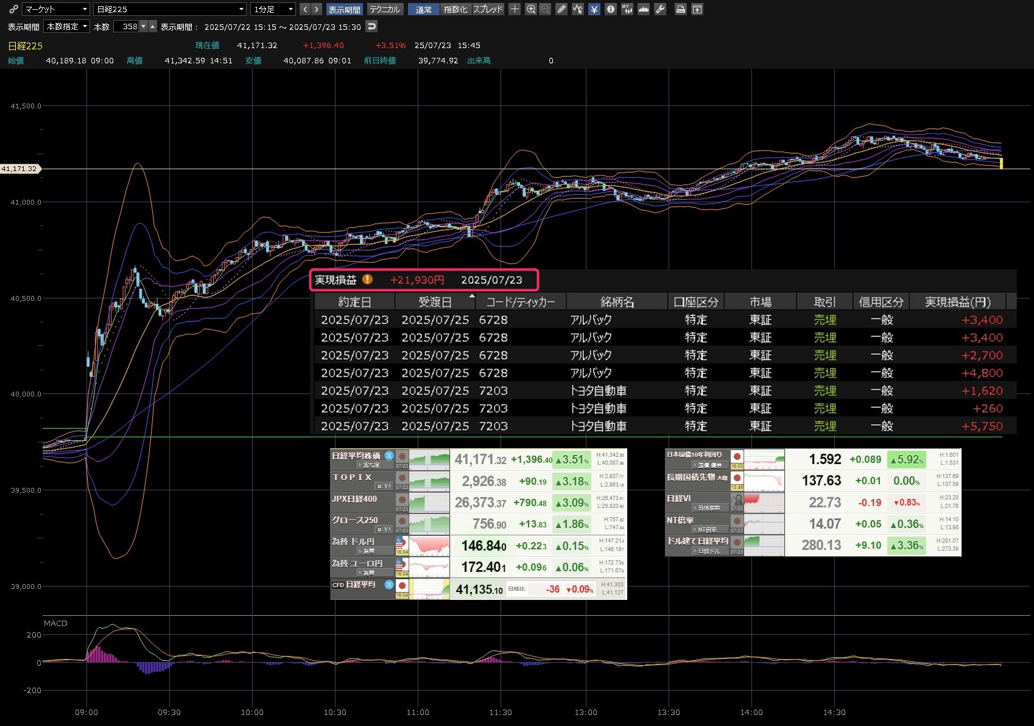
Task: Click the MACD indicator label
Action: click(55, 623)
